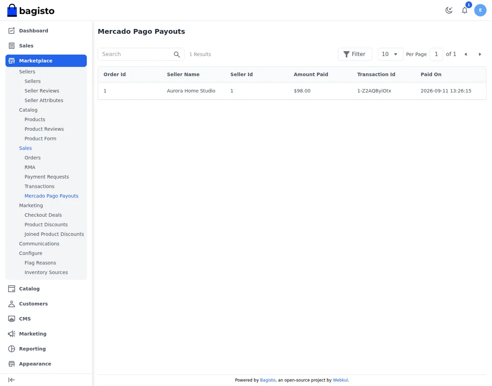The height and width of the screenshot is (386, 492).
Task: Sort by Amount Paid column header
Action: click(x=311, y=75)
